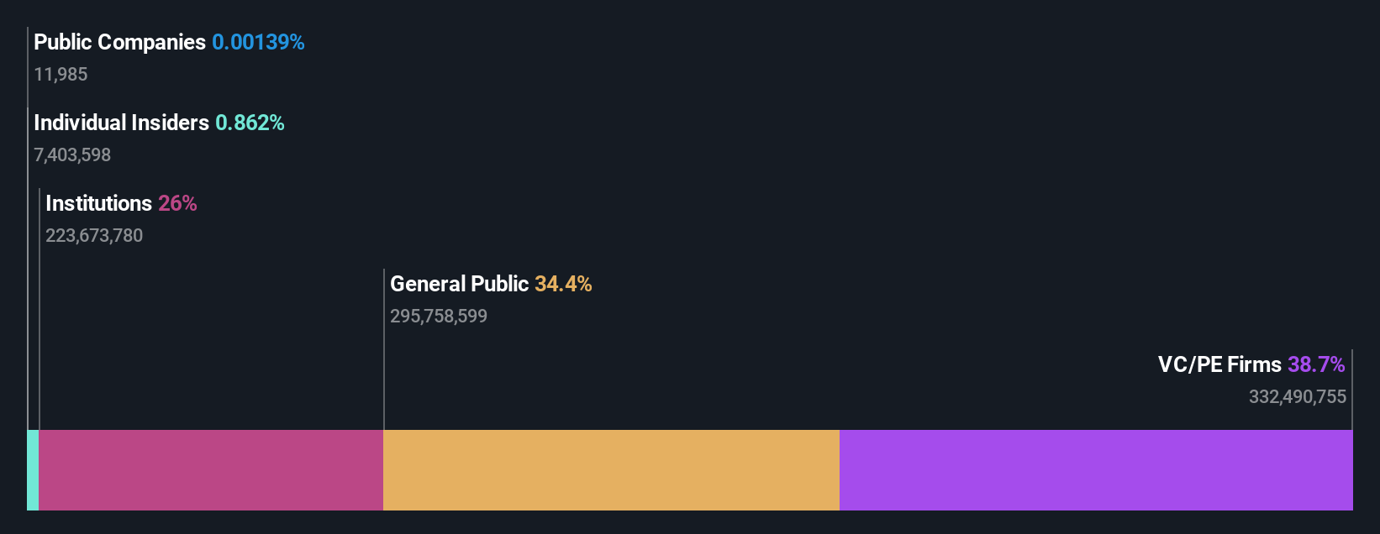Click the 26% Institutions percentage
The image size is (1380, 534).
pos(177,203)
